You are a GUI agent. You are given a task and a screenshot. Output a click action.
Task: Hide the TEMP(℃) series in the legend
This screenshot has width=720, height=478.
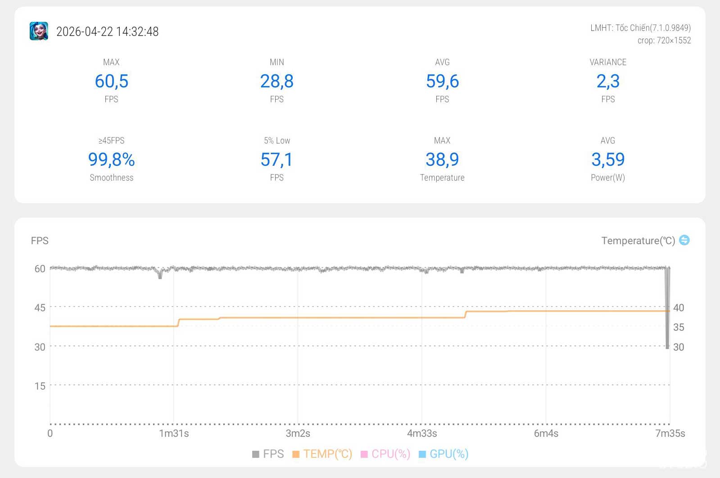coord(322,454)
